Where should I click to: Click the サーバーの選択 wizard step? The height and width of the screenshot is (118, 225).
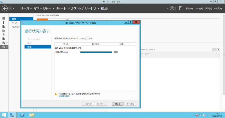[x=33, y=39]
